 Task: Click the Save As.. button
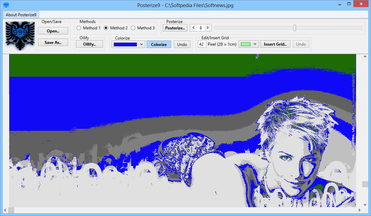click(53, 43)
